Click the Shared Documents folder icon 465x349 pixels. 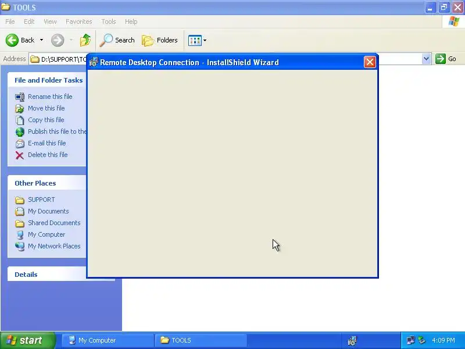tap(20, 223)
